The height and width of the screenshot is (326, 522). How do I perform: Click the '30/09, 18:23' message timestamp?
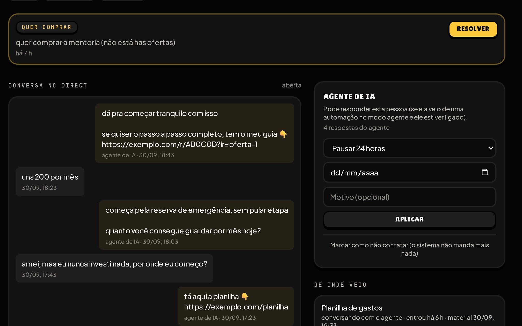point(39,188)
